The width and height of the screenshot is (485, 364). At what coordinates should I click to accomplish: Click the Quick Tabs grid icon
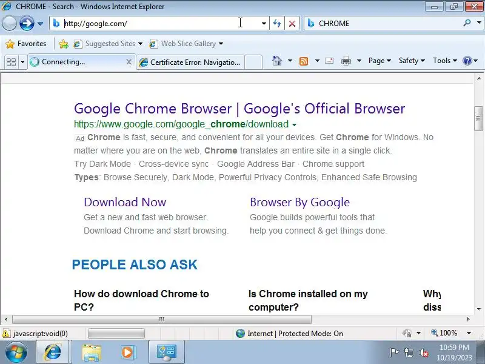11,62
